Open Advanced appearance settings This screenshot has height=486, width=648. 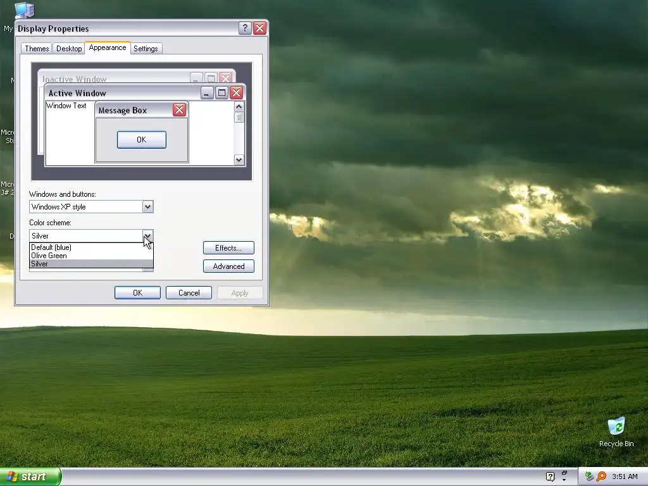coord(228,266)
